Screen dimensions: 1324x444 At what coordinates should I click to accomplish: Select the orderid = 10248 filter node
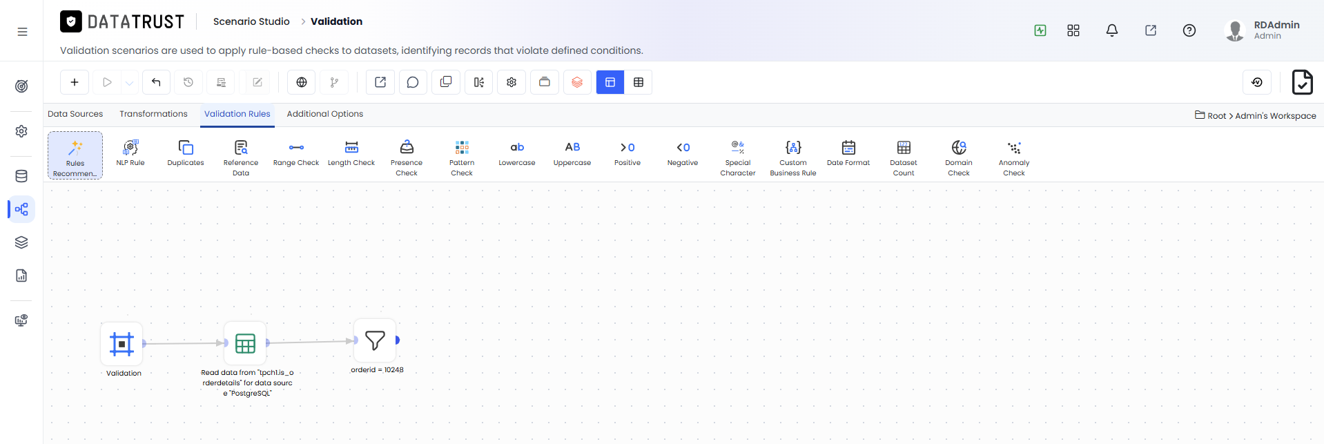[x=375, y=340]
